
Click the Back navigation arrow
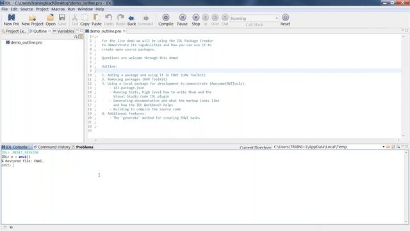tap(131, 18)
